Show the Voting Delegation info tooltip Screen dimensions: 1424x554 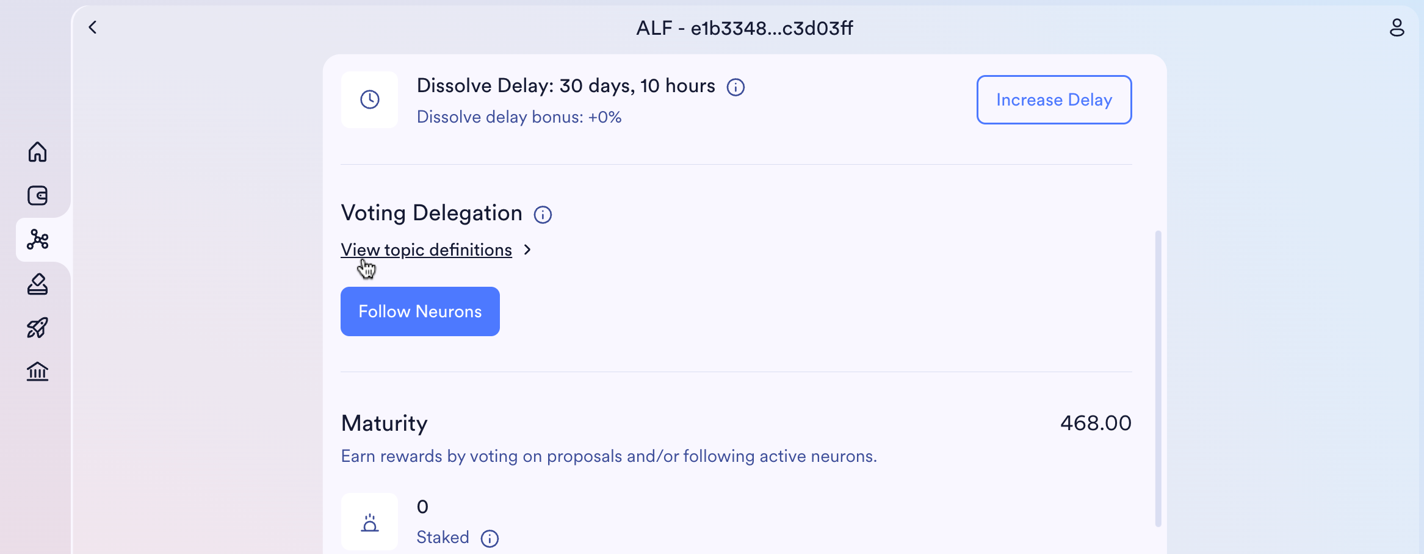coord(543,214)
